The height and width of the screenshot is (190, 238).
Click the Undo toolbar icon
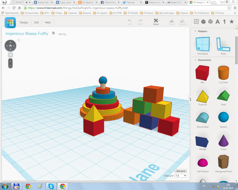pyautogui.click(x=129, y=22)
